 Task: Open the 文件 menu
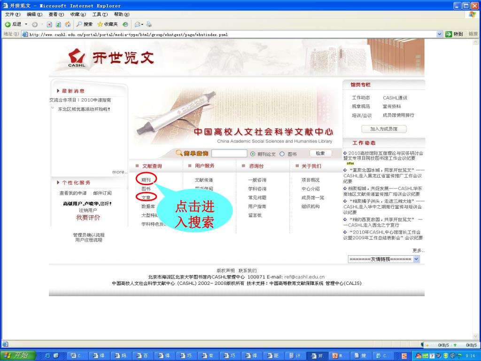tap(13, 15)
